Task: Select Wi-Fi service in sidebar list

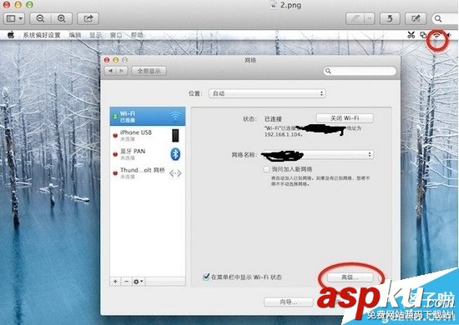Action: (148, 117)
